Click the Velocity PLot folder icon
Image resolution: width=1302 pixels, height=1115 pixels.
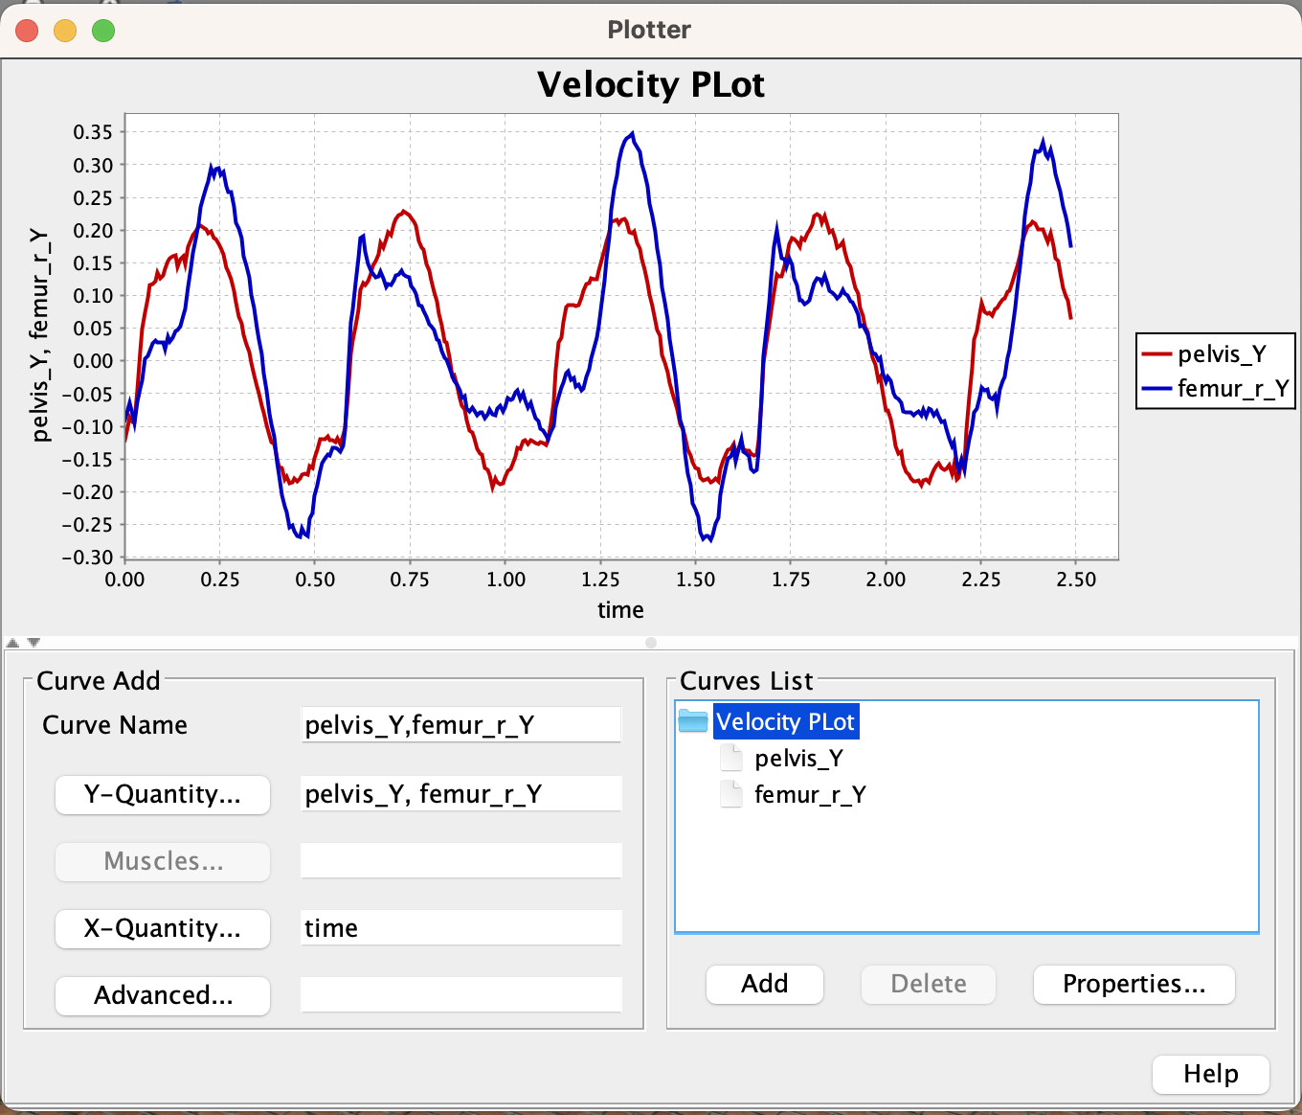coord(692,721)
